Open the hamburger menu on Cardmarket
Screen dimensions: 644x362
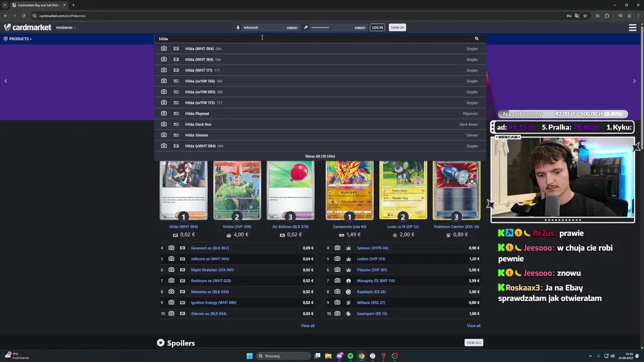632,28
